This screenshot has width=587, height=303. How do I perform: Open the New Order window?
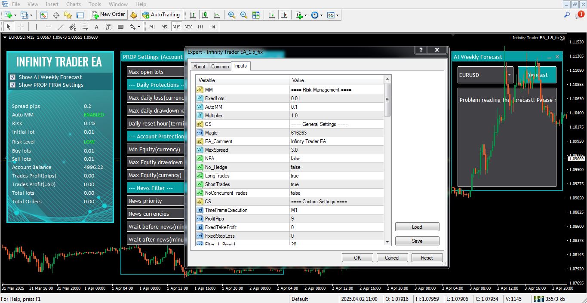108,14
